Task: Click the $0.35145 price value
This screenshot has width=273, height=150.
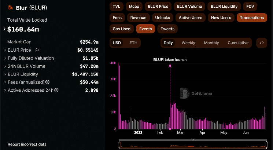Action: click(88, 50)
